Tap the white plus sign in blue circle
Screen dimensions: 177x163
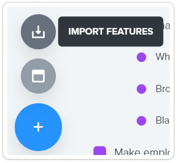pyautogui.click(x=38, y=127)
